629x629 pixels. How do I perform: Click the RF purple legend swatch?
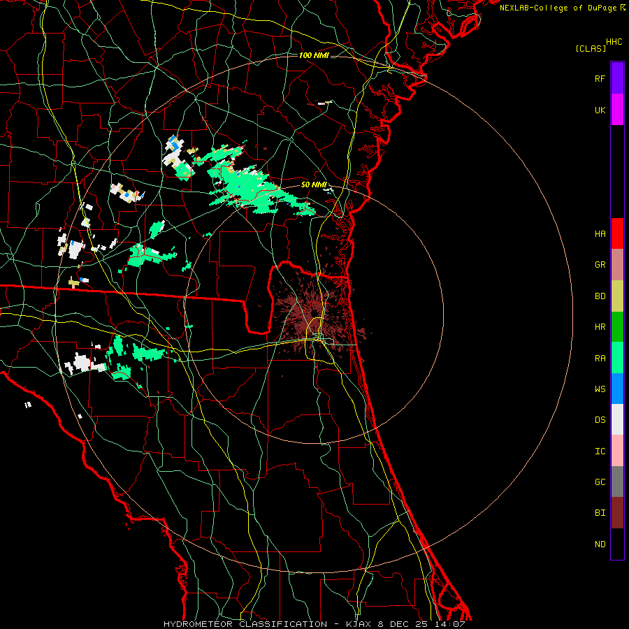click(617, 78)
